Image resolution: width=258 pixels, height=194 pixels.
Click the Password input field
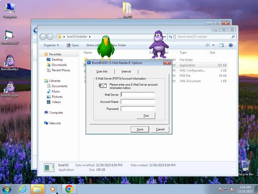138,109
